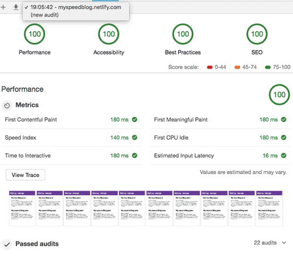Click the large Performance section score circle
293x258 pixels.
tap(280, 94)
